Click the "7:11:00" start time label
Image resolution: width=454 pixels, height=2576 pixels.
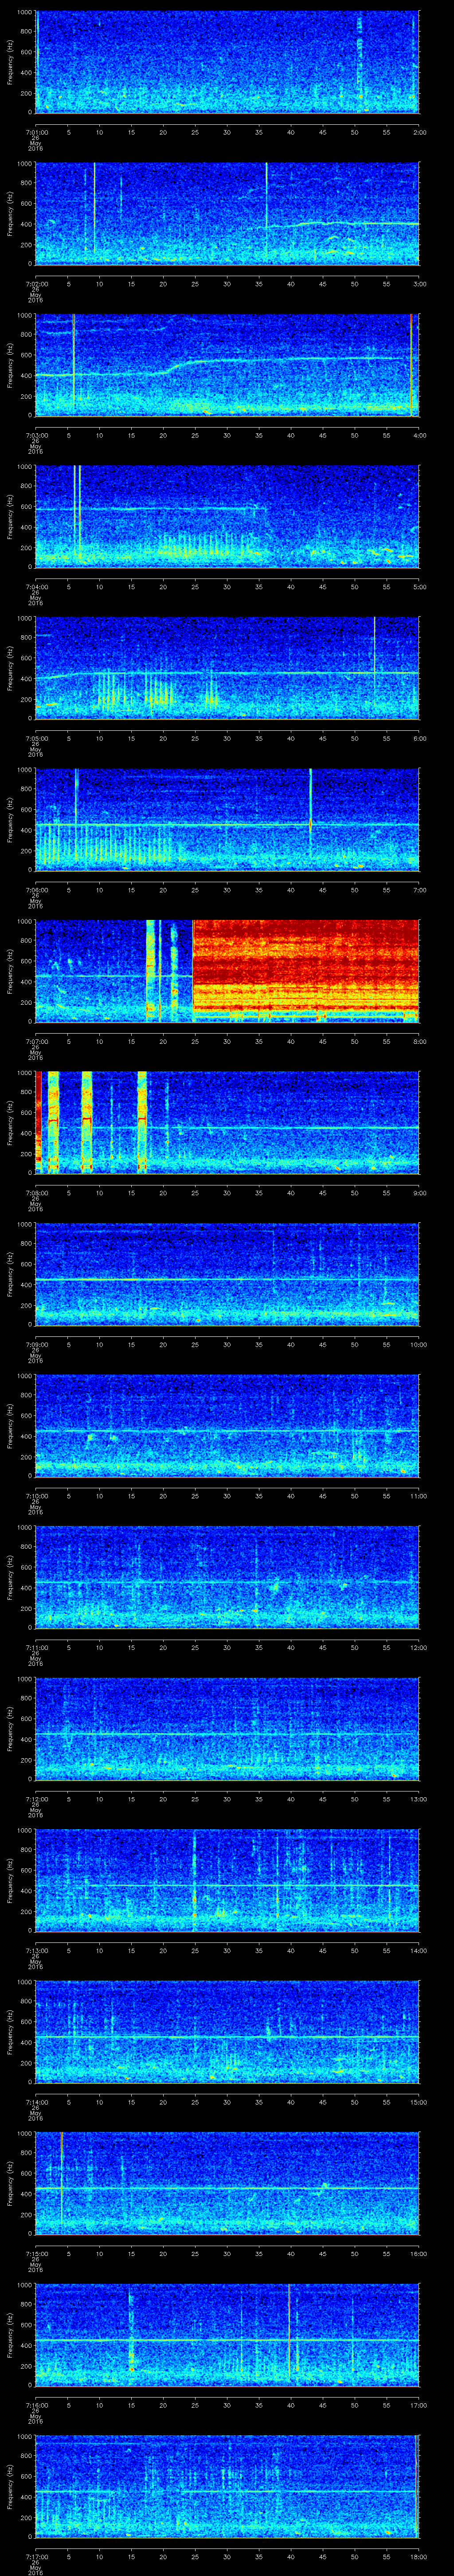pyautogui.click(x=36, y=1647)
